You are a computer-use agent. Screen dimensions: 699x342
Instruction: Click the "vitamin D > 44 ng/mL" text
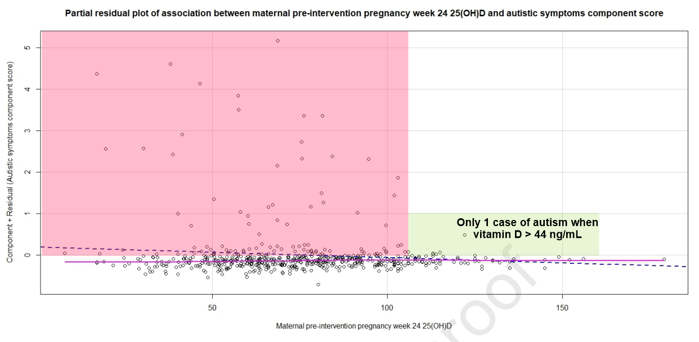point(535,235)
